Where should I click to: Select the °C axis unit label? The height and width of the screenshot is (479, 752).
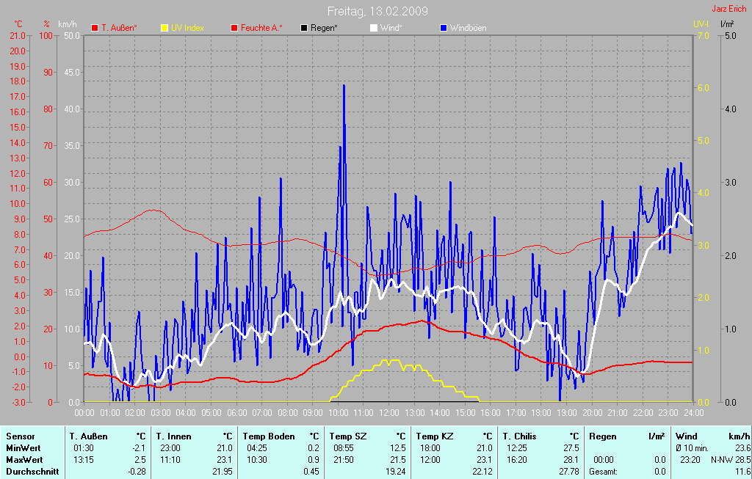pyautogui.click(x=18, y=24)
